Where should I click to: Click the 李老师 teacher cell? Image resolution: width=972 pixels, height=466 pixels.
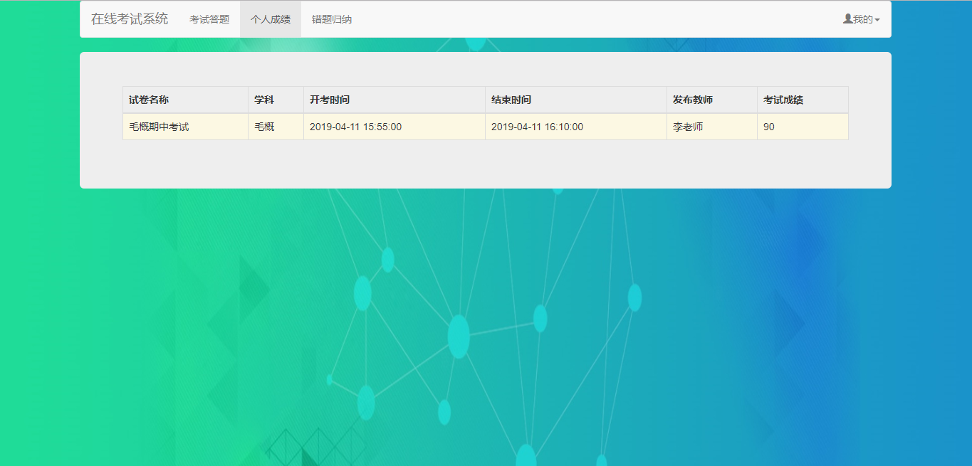(712, 127)
